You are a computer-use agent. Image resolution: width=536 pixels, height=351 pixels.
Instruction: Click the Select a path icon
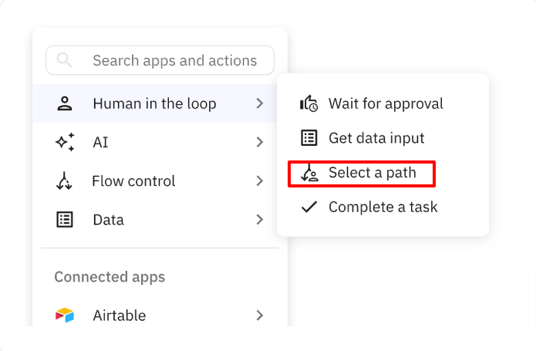click(x=308, y=173)
